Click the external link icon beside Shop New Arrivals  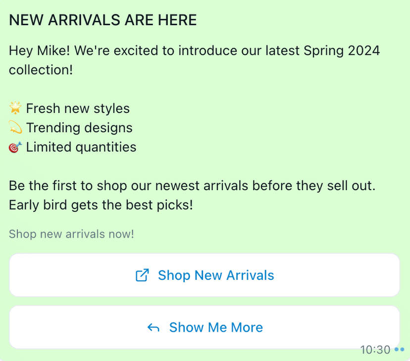pos(142,275)
